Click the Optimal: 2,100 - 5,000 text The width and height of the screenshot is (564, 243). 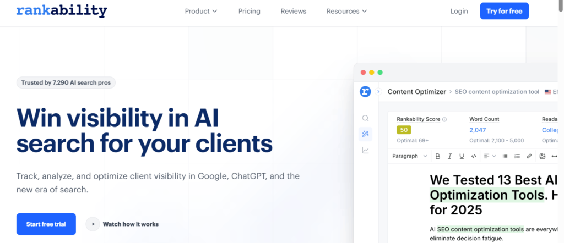497,140
